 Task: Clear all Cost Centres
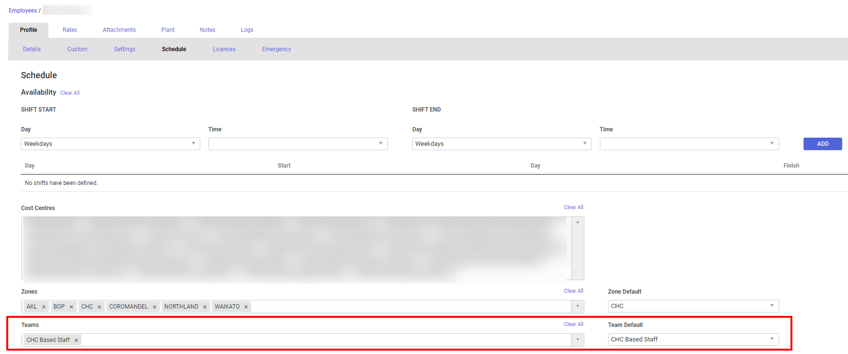pyautogui.click(x=573, y=207)
